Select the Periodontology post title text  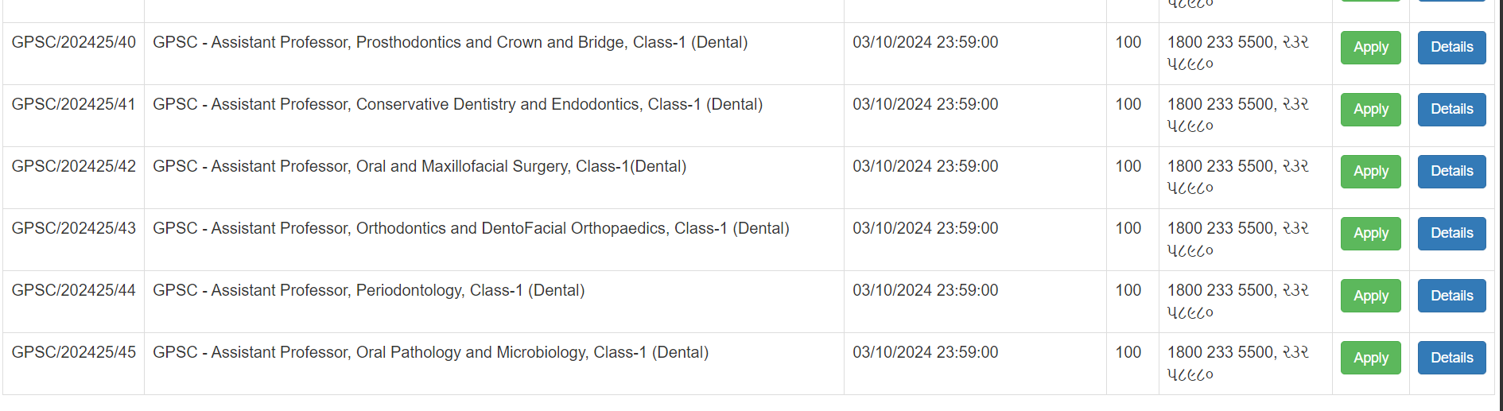[368, 290]
